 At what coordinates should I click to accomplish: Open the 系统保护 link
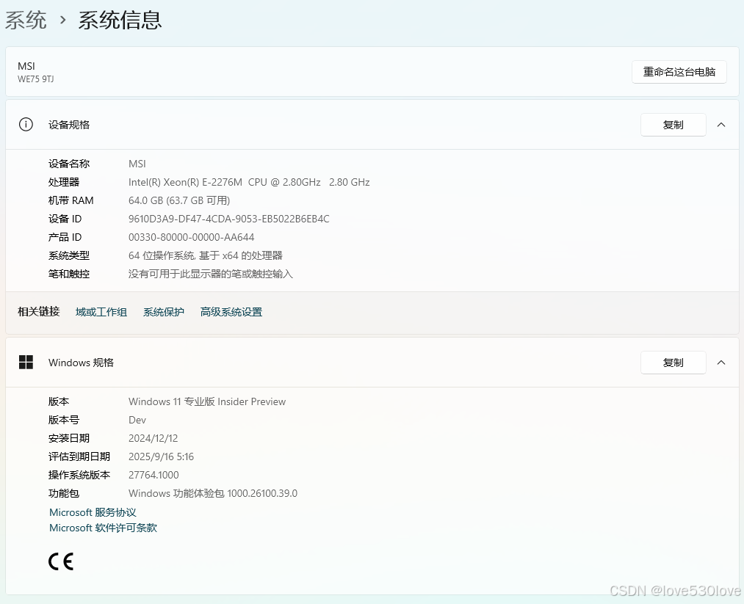[164, 312]
